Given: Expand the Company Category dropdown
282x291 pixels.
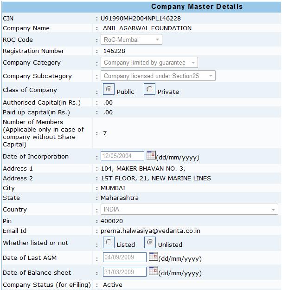Looking at the screenshot, I should [149, 62].
